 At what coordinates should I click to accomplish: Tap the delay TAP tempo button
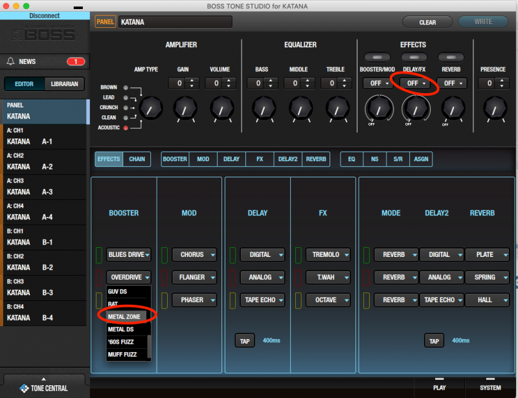point(244,340)
